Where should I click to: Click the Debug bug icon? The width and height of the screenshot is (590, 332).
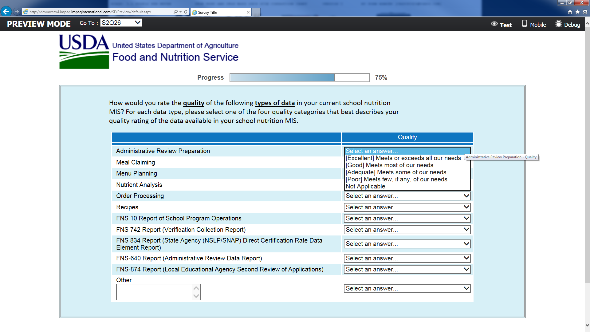(x=558, y=24)
